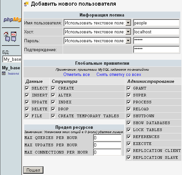Uncheck the PROCESS privilege
Screen dimensions: 182x175
pyautogui.click(x=129, y=102)
